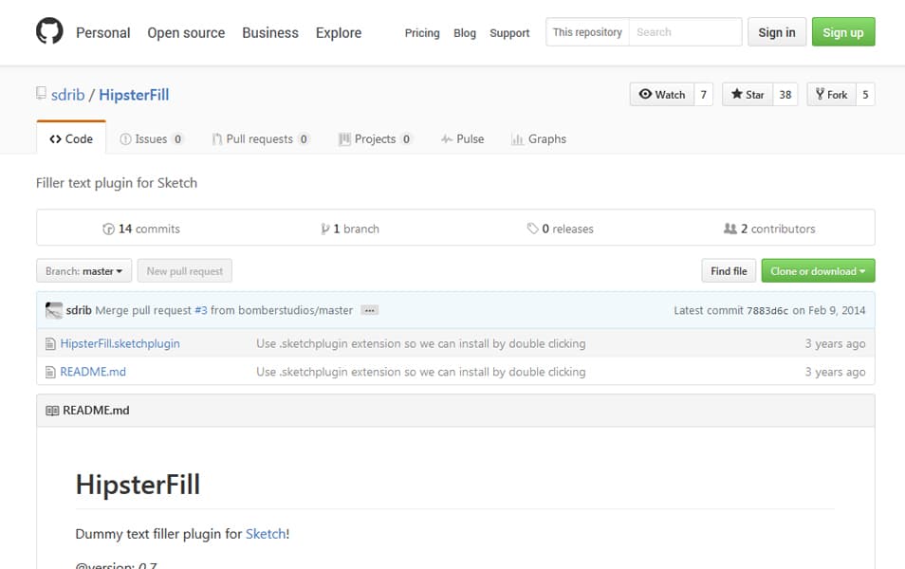
Task: Open the Pull requests tab
Action: [259, 138]
